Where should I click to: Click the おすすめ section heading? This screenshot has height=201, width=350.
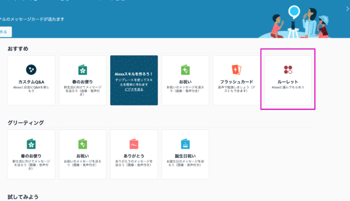[18, 49]
